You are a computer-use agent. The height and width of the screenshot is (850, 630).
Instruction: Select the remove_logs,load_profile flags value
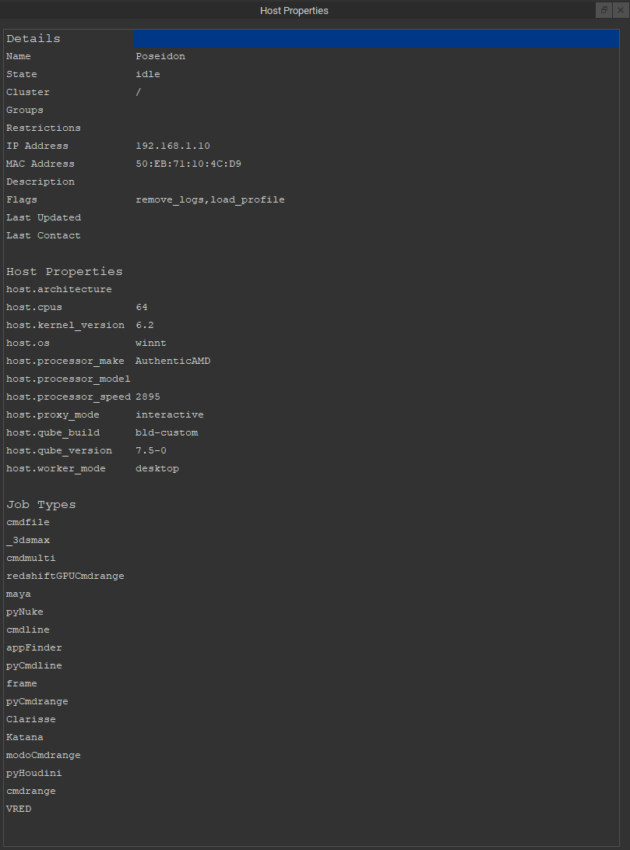point(210,200)
